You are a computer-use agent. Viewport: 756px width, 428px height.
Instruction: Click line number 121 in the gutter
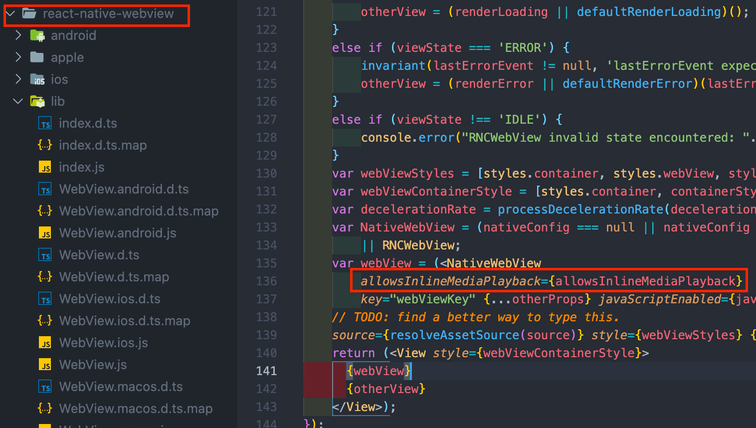pyautogui.click(x=266, y=11)
